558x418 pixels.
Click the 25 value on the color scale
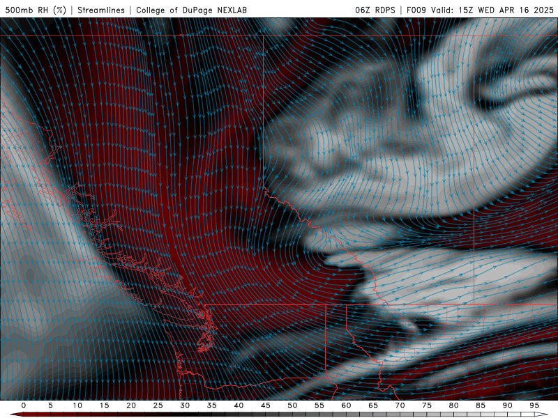pyautogui.click(x=158, y=405)
